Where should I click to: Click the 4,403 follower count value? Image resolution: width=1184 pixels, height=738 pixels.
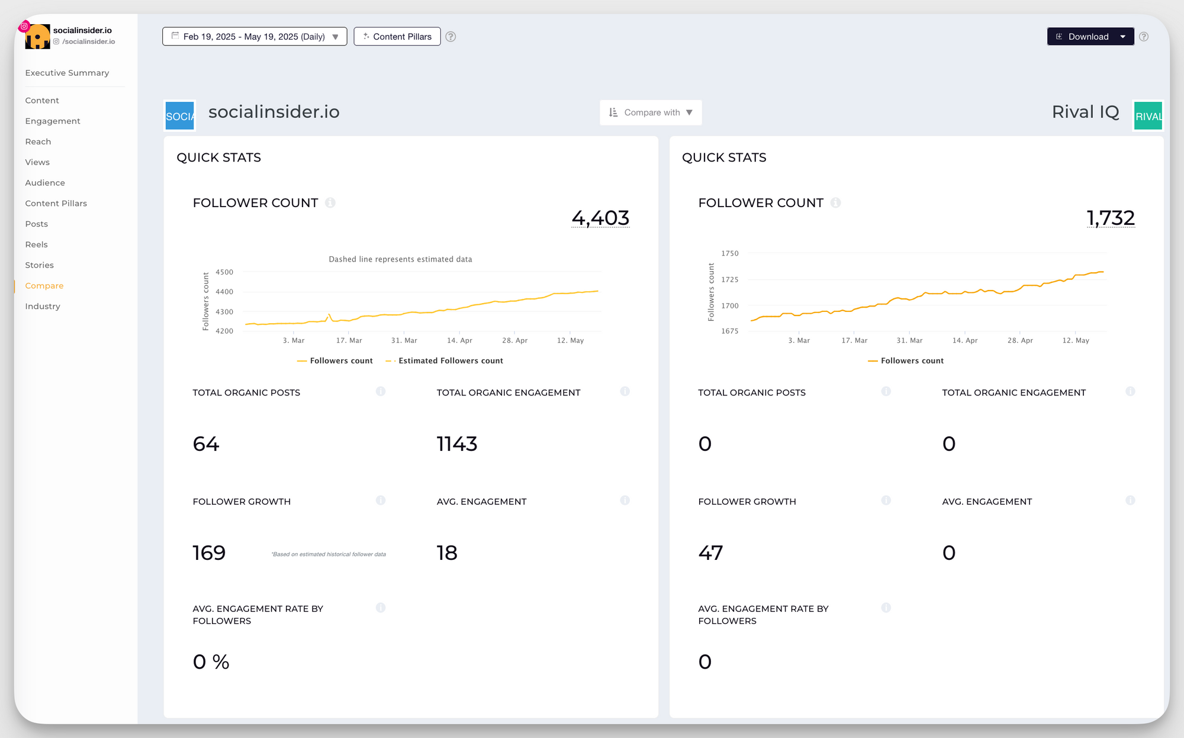point(600,218)
